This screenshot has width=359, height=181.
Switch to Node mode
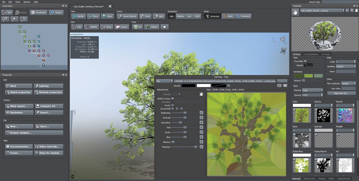click(228, 16)
